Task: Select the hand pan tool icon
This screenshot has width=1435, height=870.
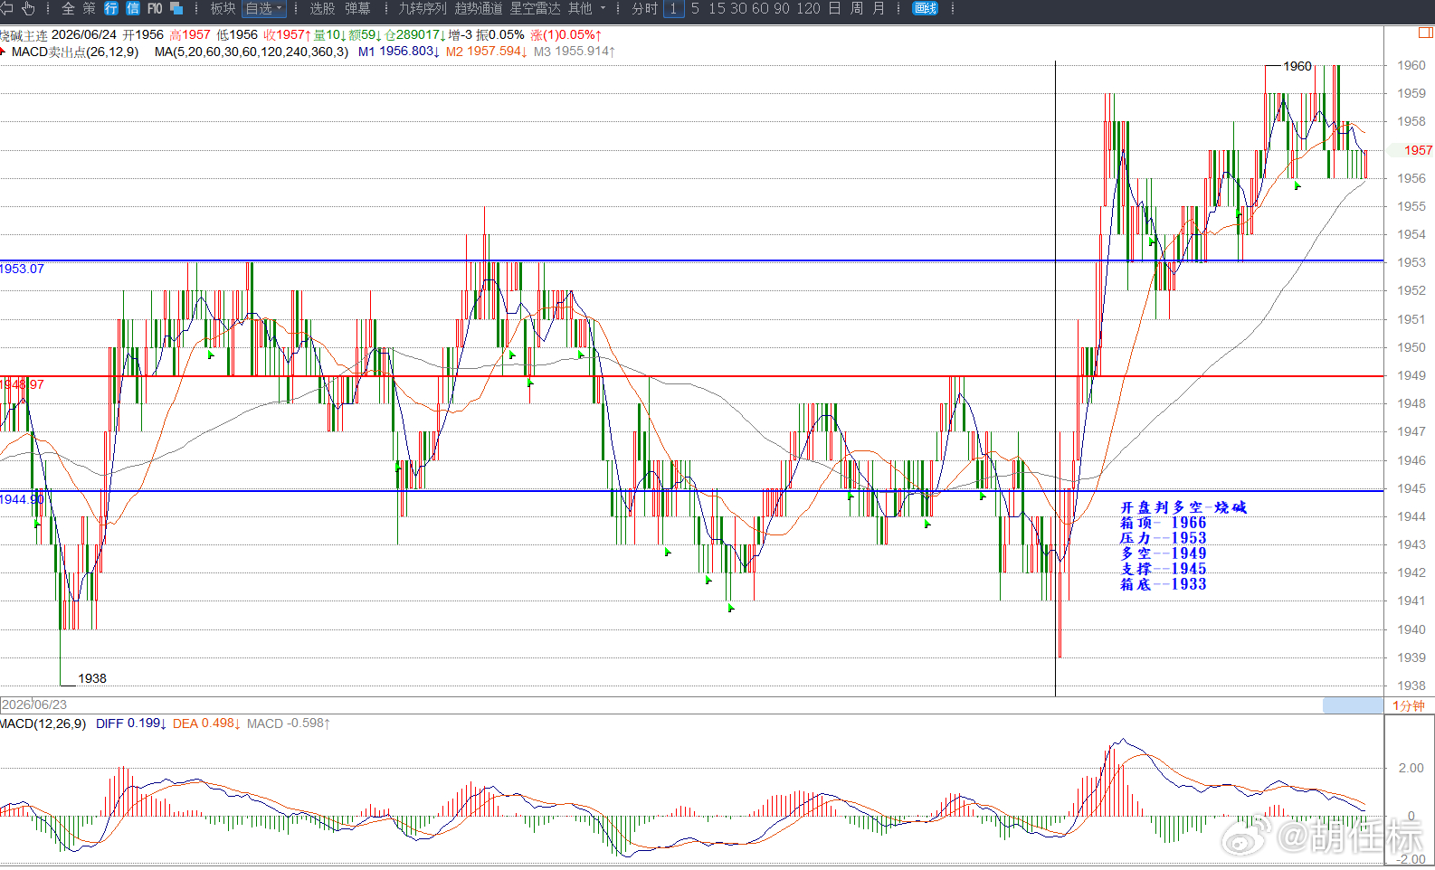Action: [28, 8]
